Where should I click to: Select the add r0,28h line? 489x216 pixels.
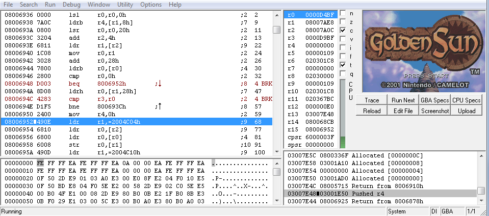coord(137,61)
